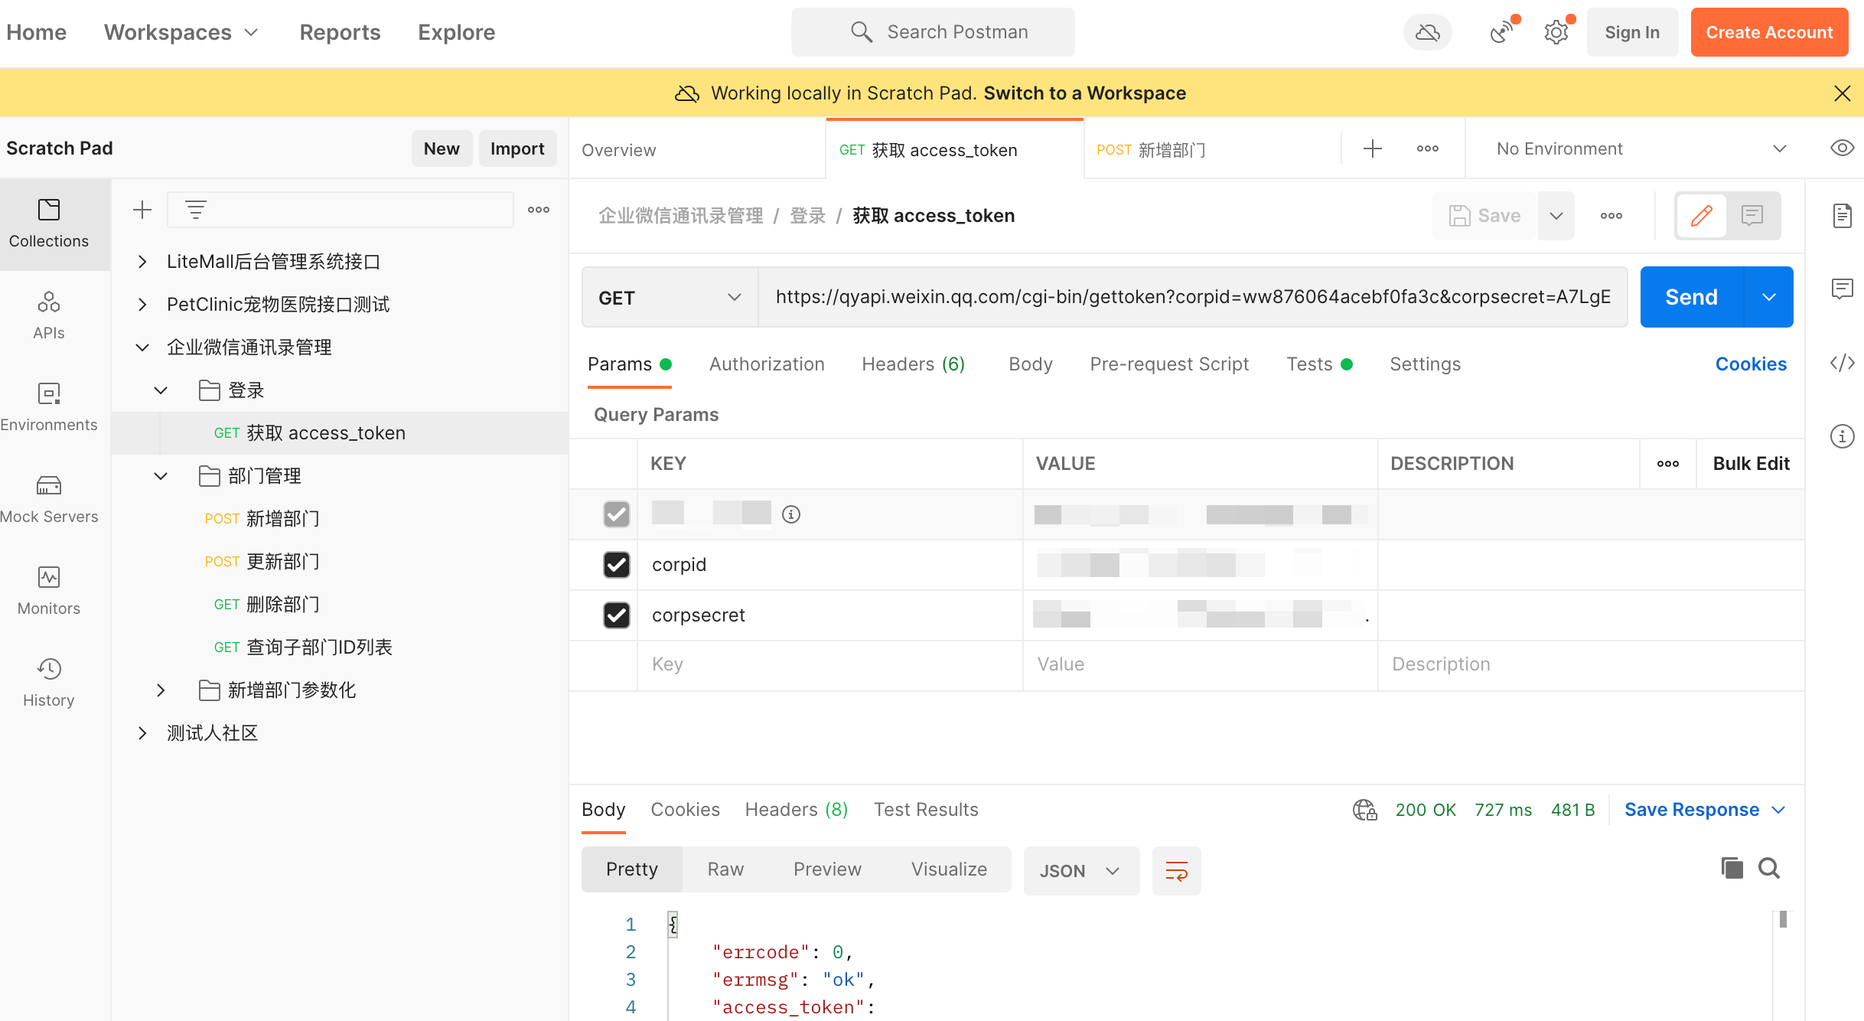Collapse the 登录 folder
1864x1021 pixels.
coord(161,390)
